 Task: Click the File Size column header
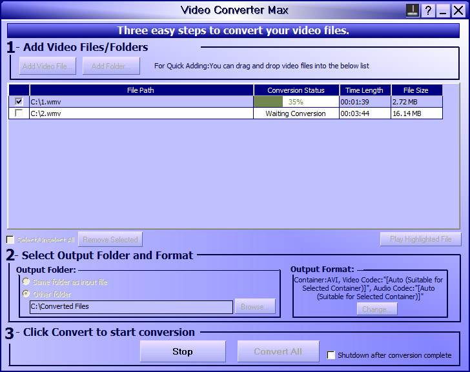coord(416,90)
